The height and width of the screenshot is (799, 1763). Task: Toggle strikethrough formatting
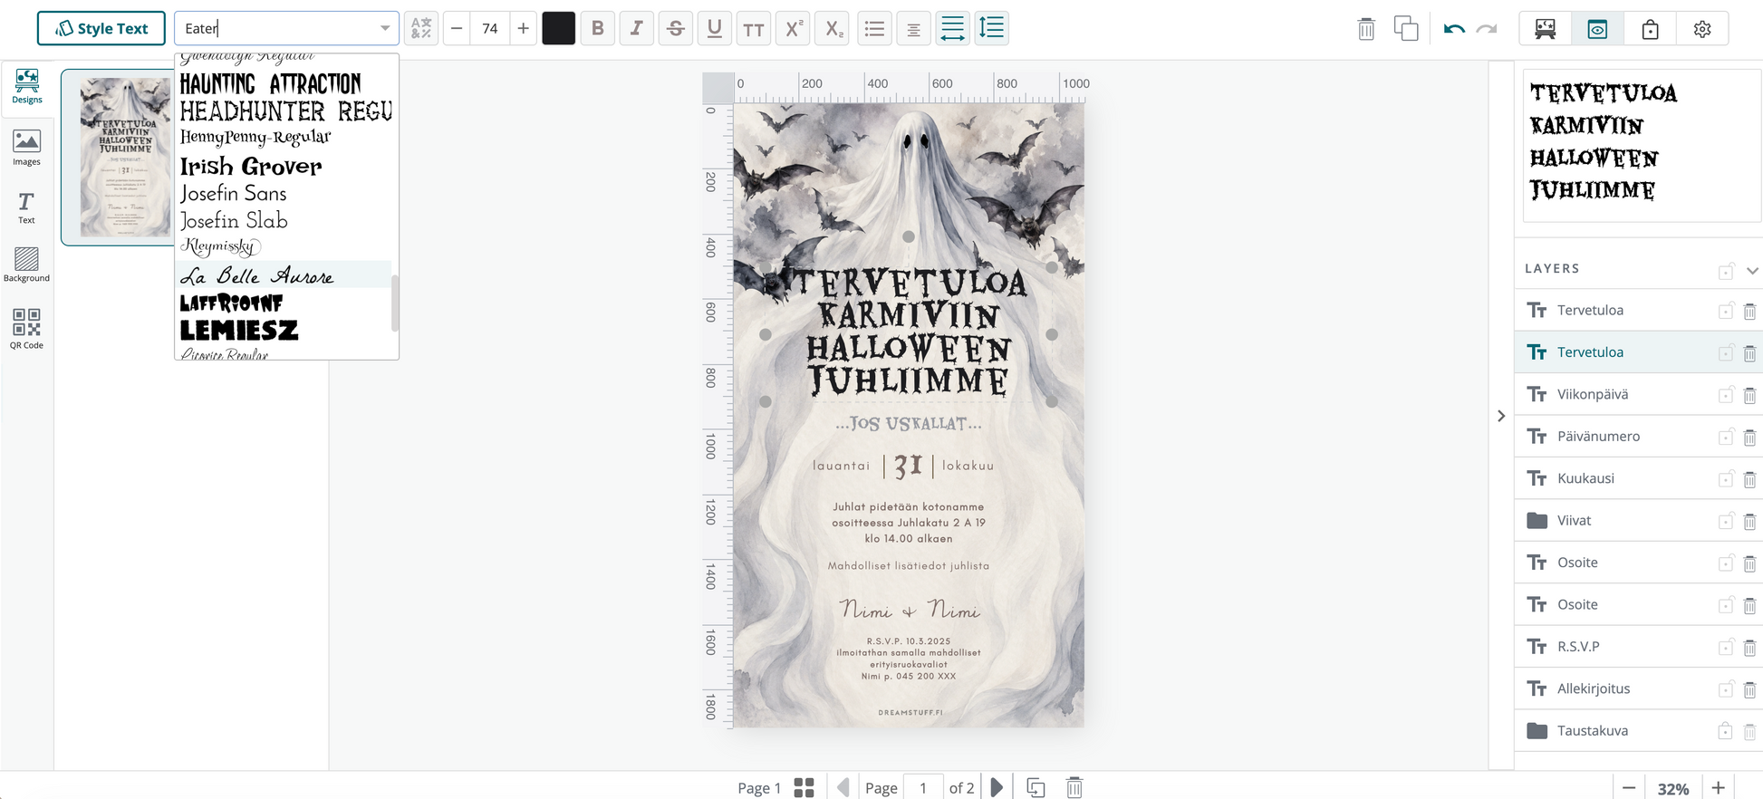tap(675, 28)
